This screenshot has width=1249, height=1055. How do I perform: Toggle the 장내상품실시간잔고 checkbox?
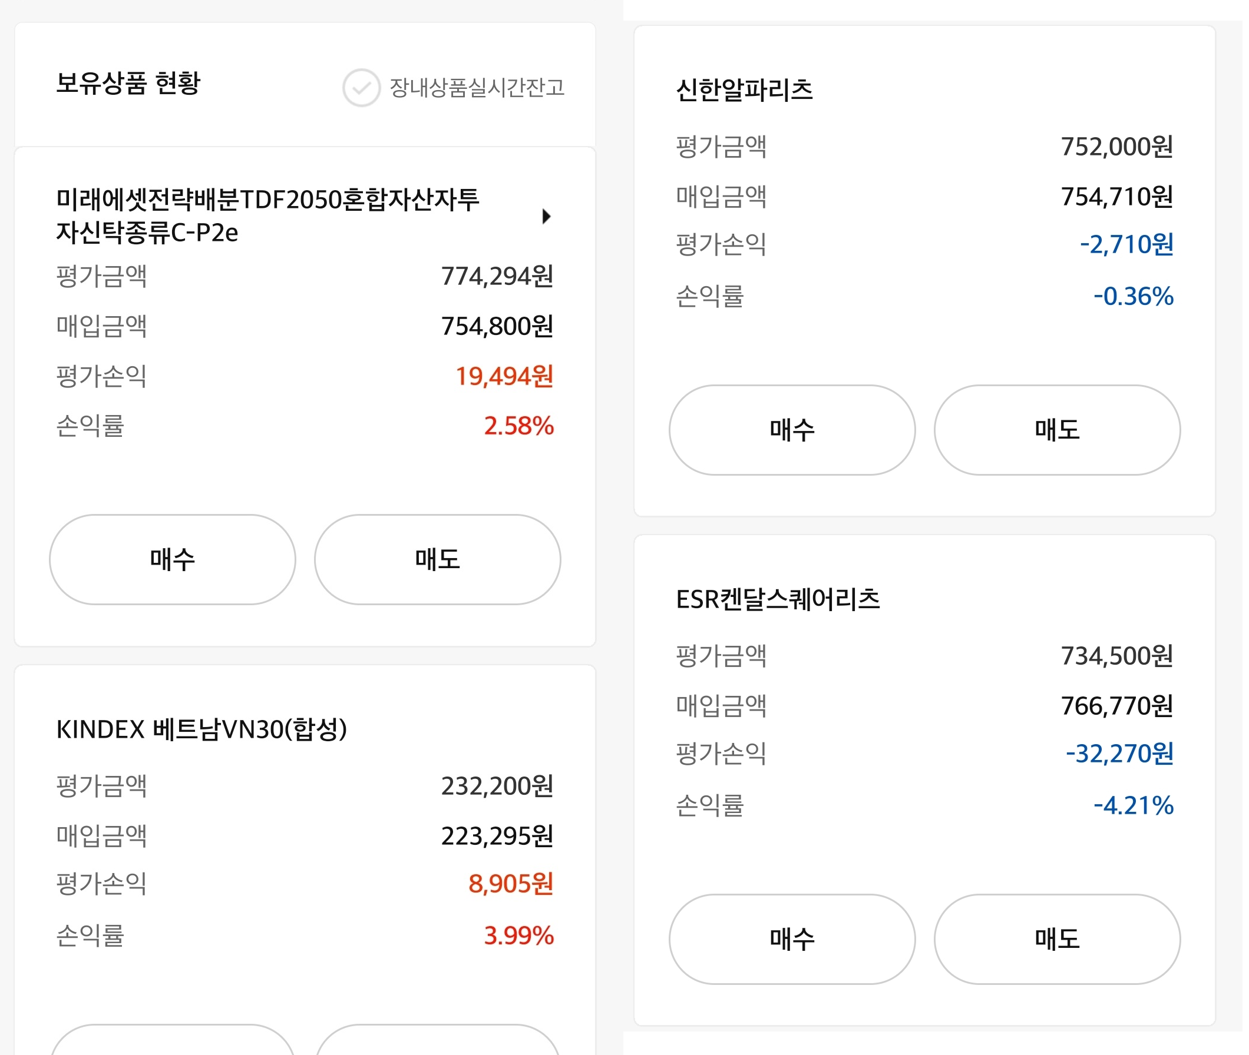363,88
